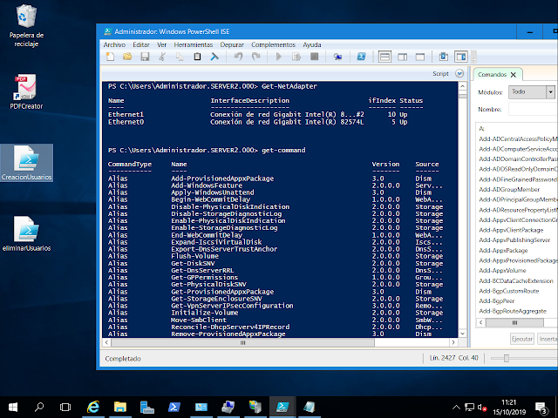The height and width of the screenshot is (418, 558).
Task: Clear the console pane icon
Action: click(214, 57)
